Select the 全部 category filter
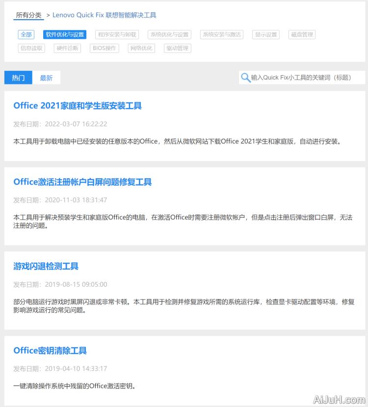Image resolution: width=368 pixels, height=407 pixels. pyautogui.click(x=26, y=34)
